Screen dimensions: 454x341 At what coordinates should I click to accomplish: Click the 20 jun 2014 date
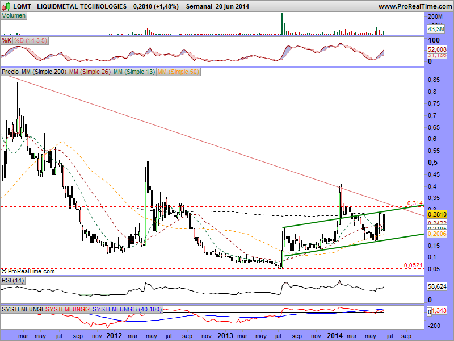[232, 6]
